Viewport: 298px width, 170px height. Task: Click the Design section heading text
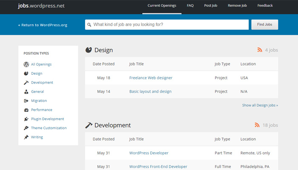103,50
